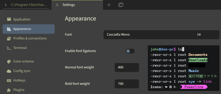Select the Appearance swatch icon in sidebar

pos(9,29)
